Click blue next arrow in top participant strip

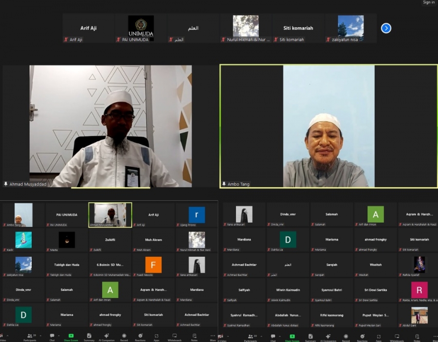[x=386, y=28]
